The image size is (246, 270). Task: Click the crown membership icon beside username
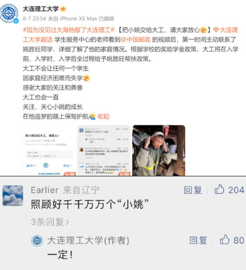(63, 9)
